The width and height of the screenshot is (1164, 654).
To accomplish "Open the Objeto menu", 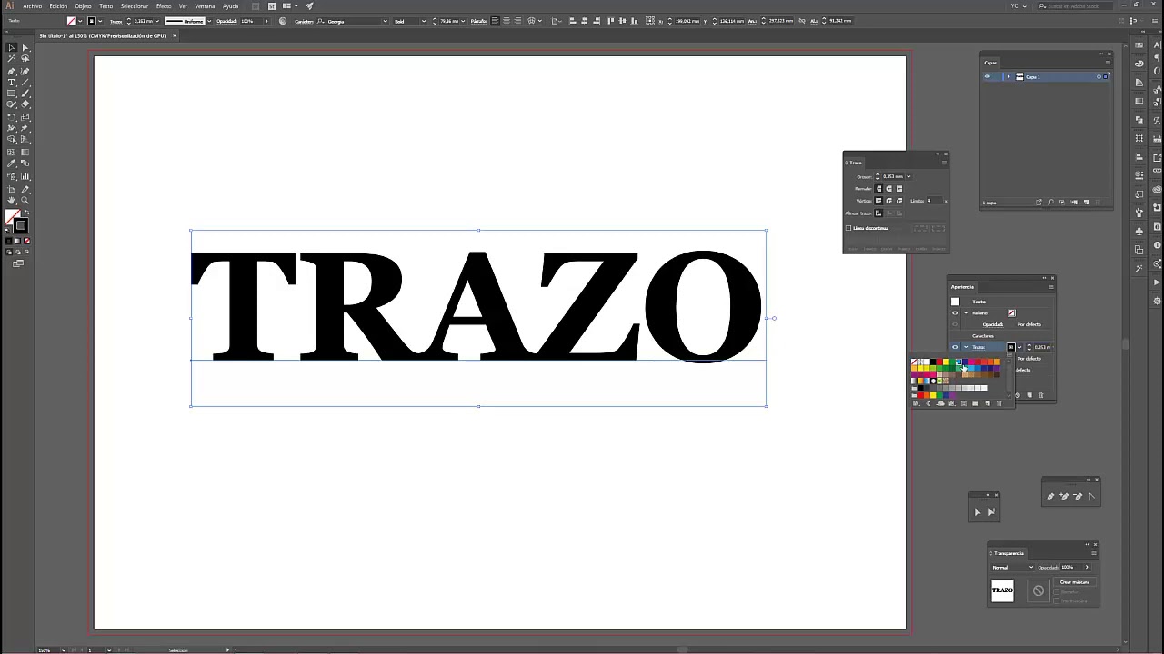I will coord(83,5).
